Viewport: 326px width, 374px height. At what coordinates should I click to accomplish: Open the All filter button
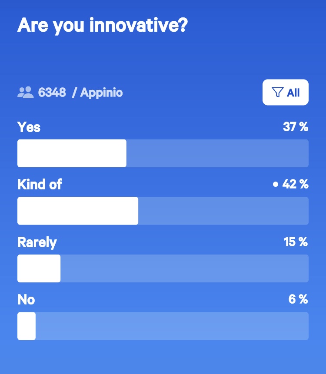click(286, 93)
